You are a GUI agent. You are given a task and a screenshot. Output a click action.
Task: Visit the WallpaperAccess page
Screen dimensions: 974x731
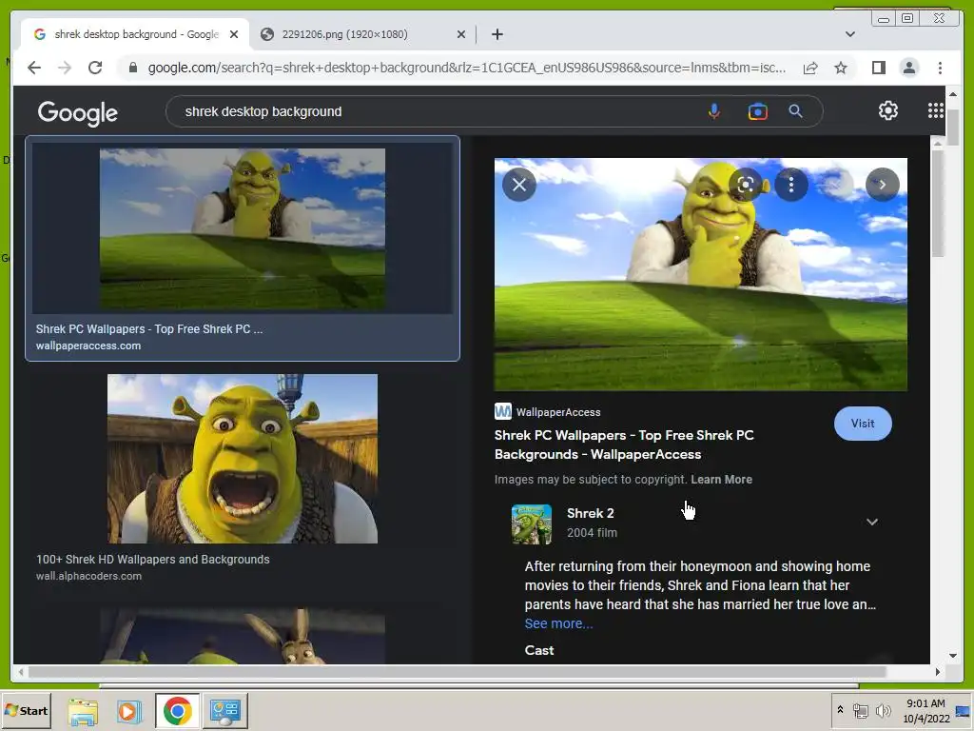[x=862, y=424]
